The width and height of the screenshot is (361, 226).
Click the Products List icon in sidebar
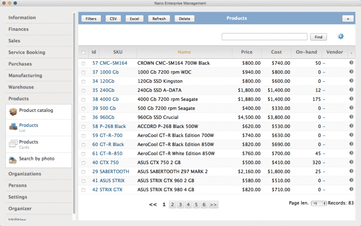point(13,127)
